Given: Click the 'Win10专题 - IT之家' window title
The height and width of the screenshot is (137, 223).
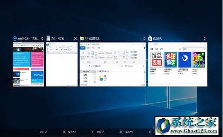Looking at the screenshot, I should [x=28, y=38].
